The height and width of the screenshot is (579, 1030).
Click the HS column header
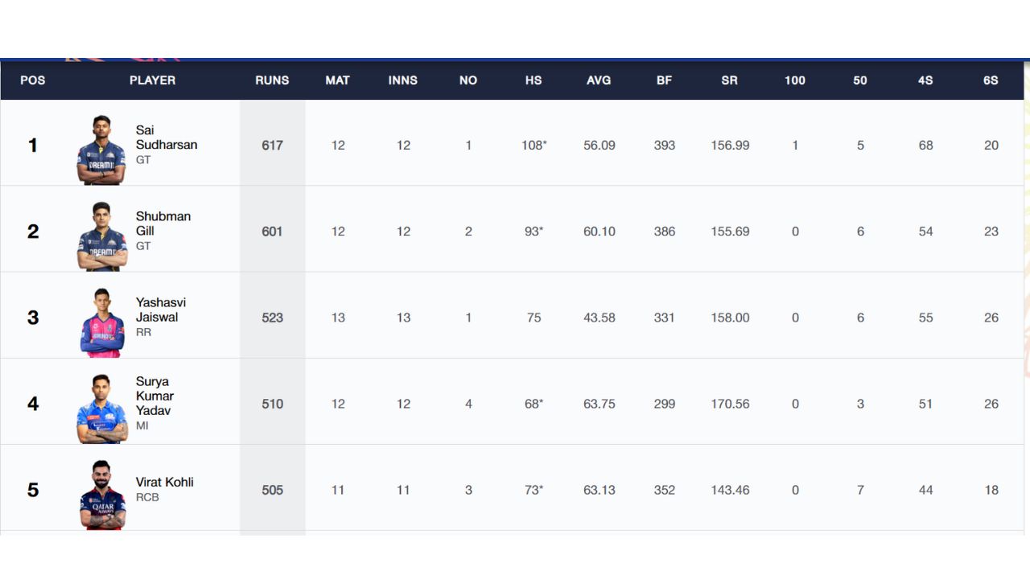click(x=534, y=80)
